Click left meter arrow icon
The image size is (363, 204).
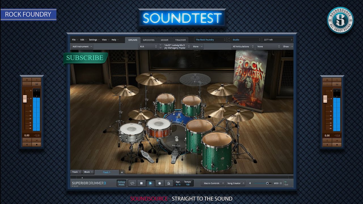pyautogui.click(x=27, y=144)
